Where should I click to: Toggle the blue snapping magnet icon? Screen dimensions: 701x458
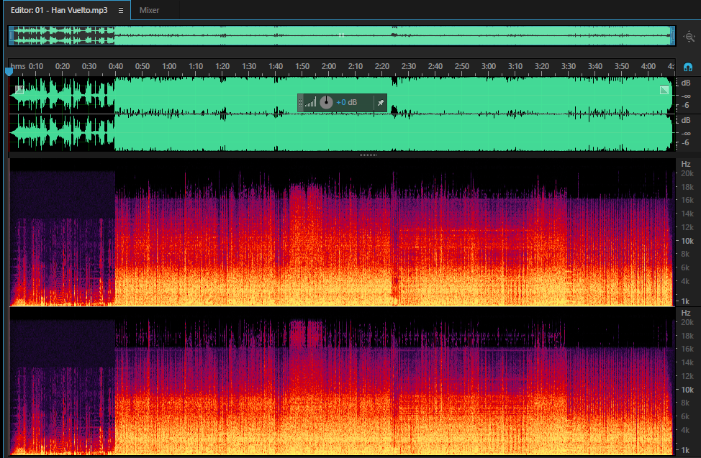(687, 68)
